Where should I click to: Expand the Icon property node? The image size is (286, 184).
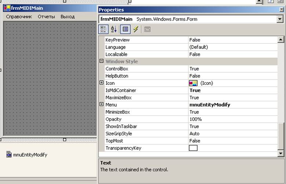pos(102,83)
